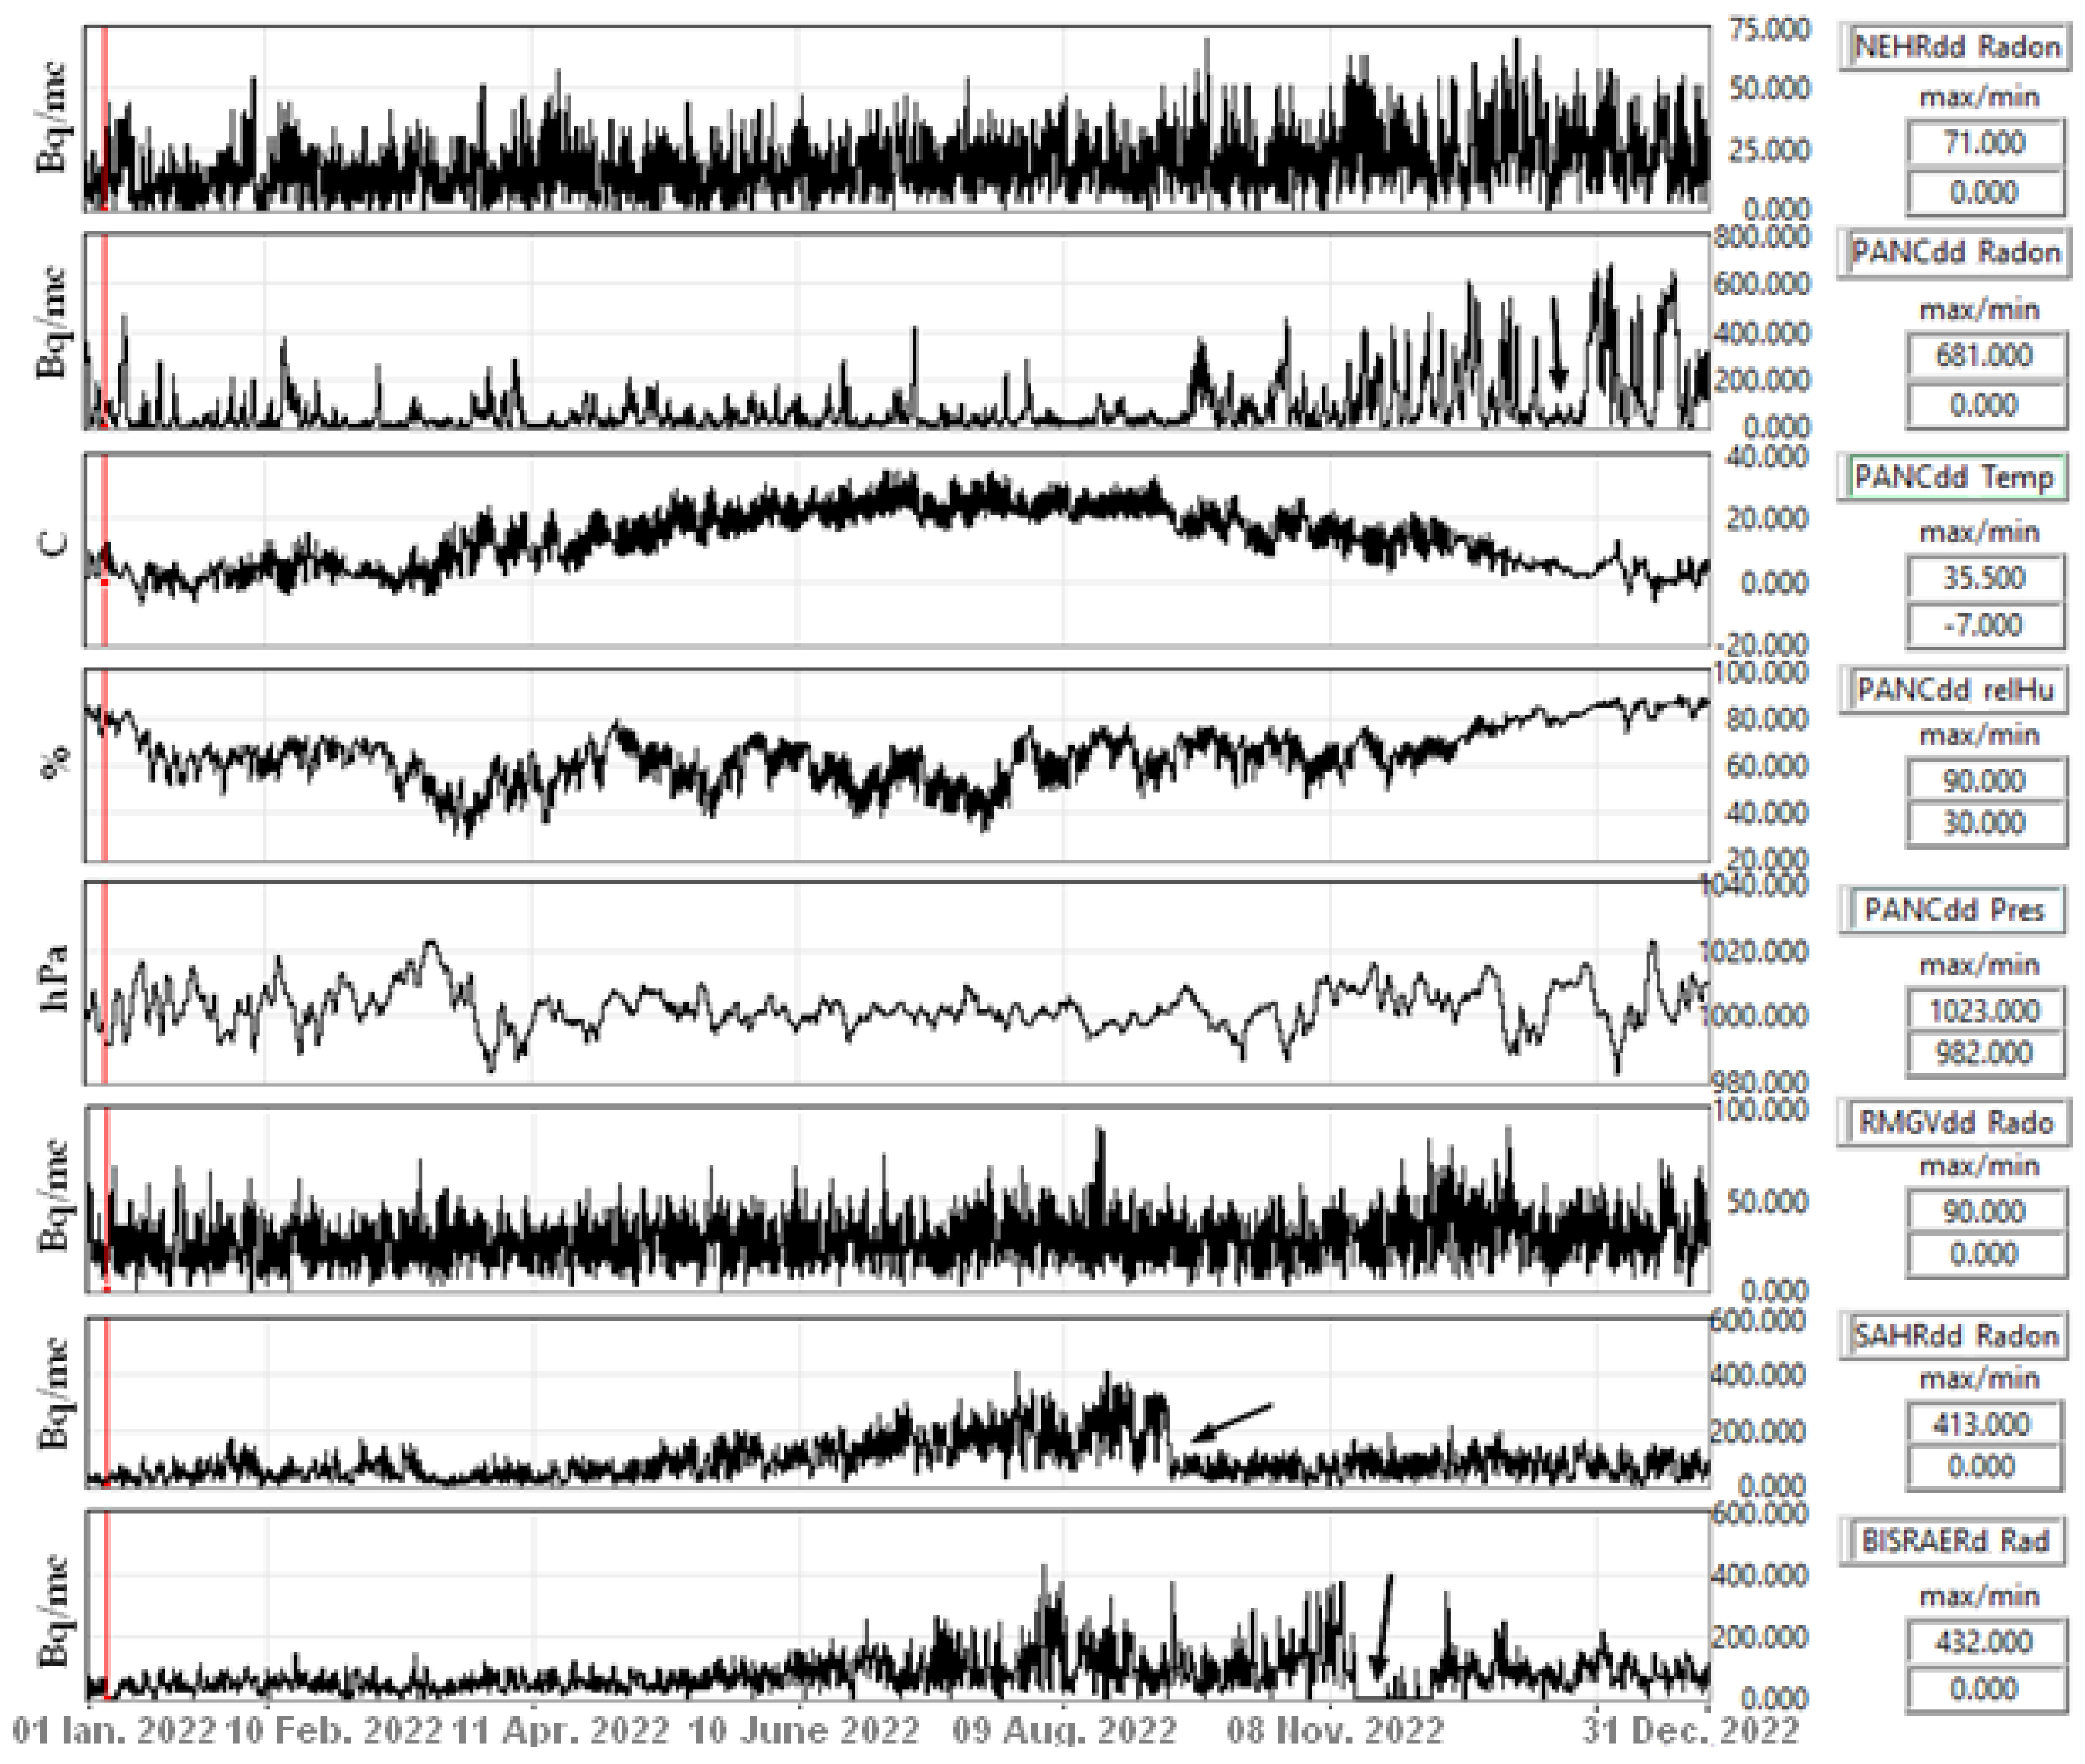Click the NEHRdd Radon channel label

coord(1956,47)
